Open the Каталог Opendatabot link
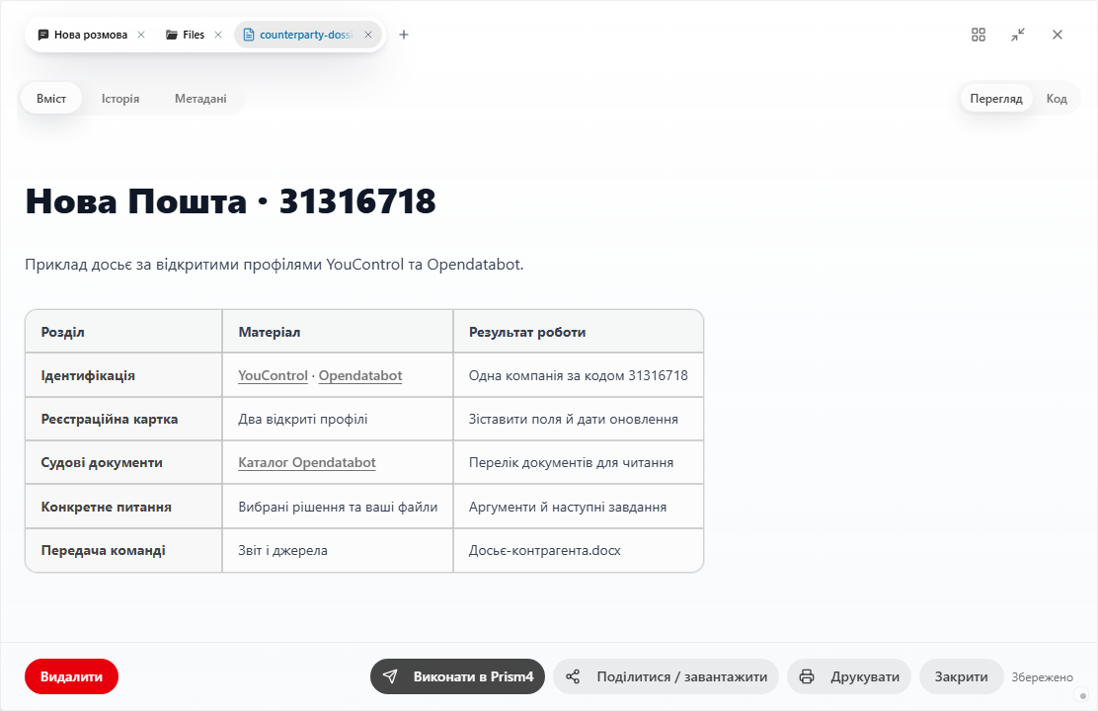The image size is (1098, 711). coord(307,462)
